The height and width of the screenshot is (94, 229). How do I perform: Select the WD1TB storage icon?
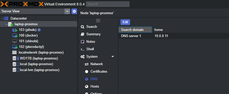click(16, 58)
